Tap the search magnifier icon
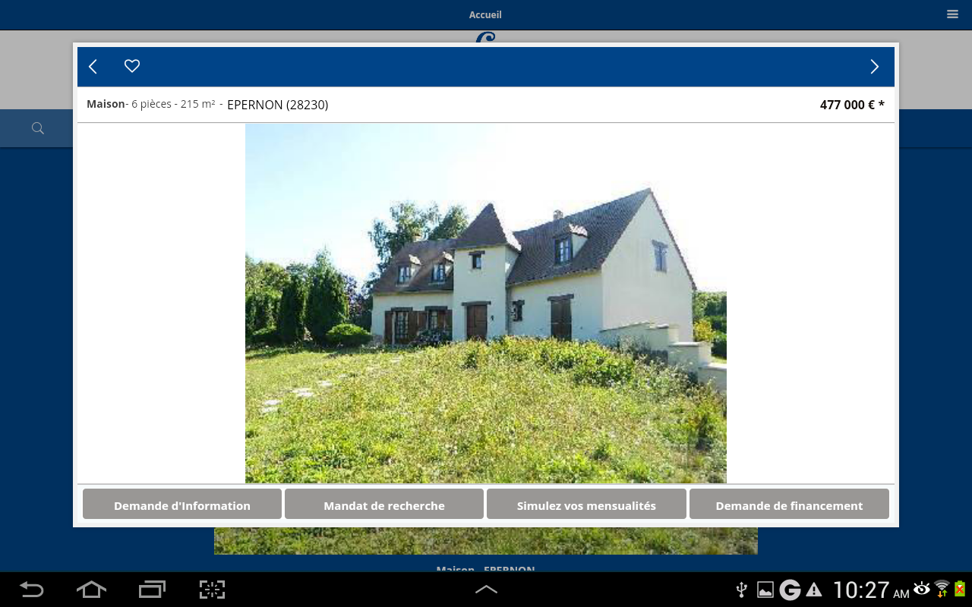 (37, 128)
